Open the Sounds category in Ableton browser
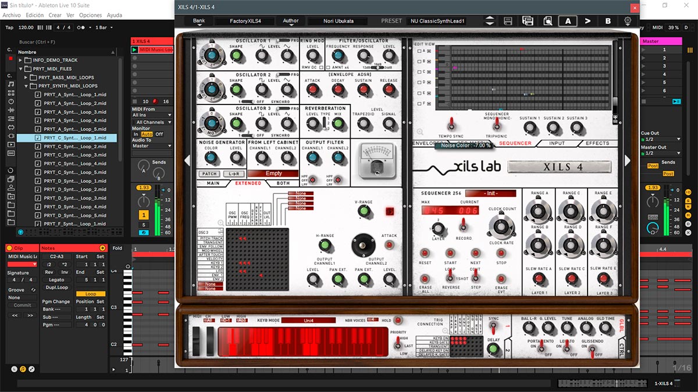 (10, 84)
